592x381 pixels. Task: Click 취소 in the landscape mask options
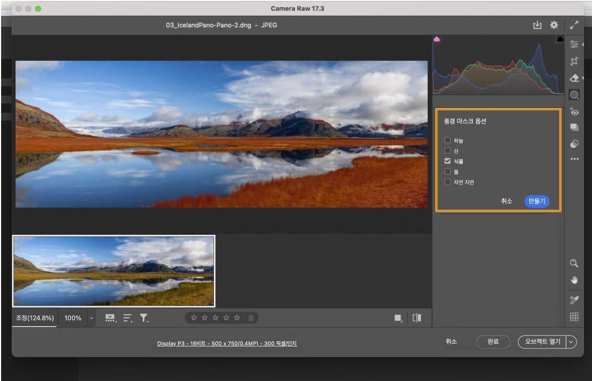pos(506,201)
